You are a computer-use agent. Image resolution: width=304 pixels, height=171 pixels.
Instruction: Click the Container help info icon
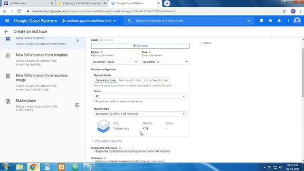coord(104,158)
